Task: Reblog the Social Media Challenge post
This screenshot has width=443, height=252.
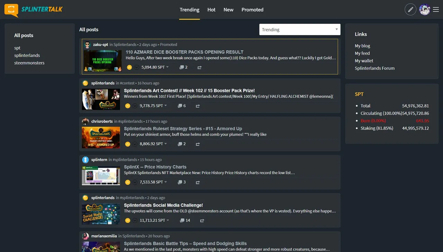Action: coord(202,220)
